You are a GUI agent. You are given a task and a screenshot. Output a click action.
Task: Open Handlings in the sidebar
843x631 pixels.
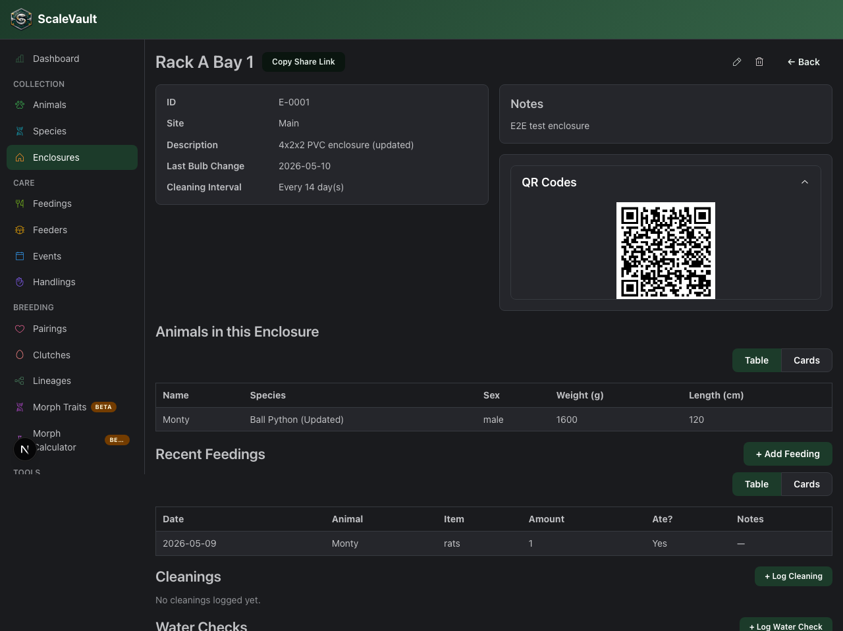click(x=72, y=282)
